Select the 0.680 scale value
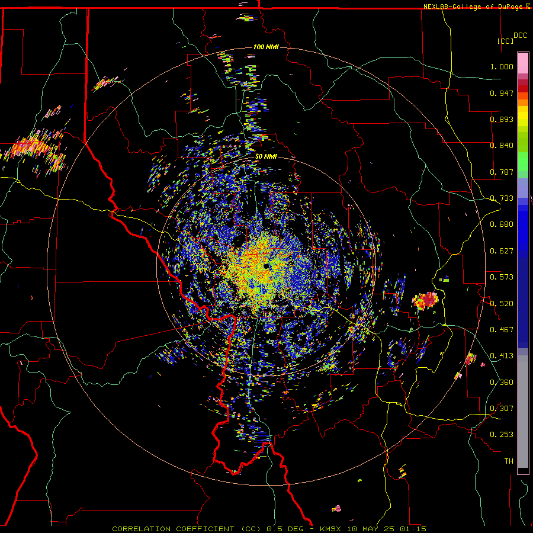This screenshot has height=533, width=533. pos(502,224)
